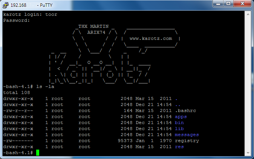Click the '.bashrc' file name

185,111
